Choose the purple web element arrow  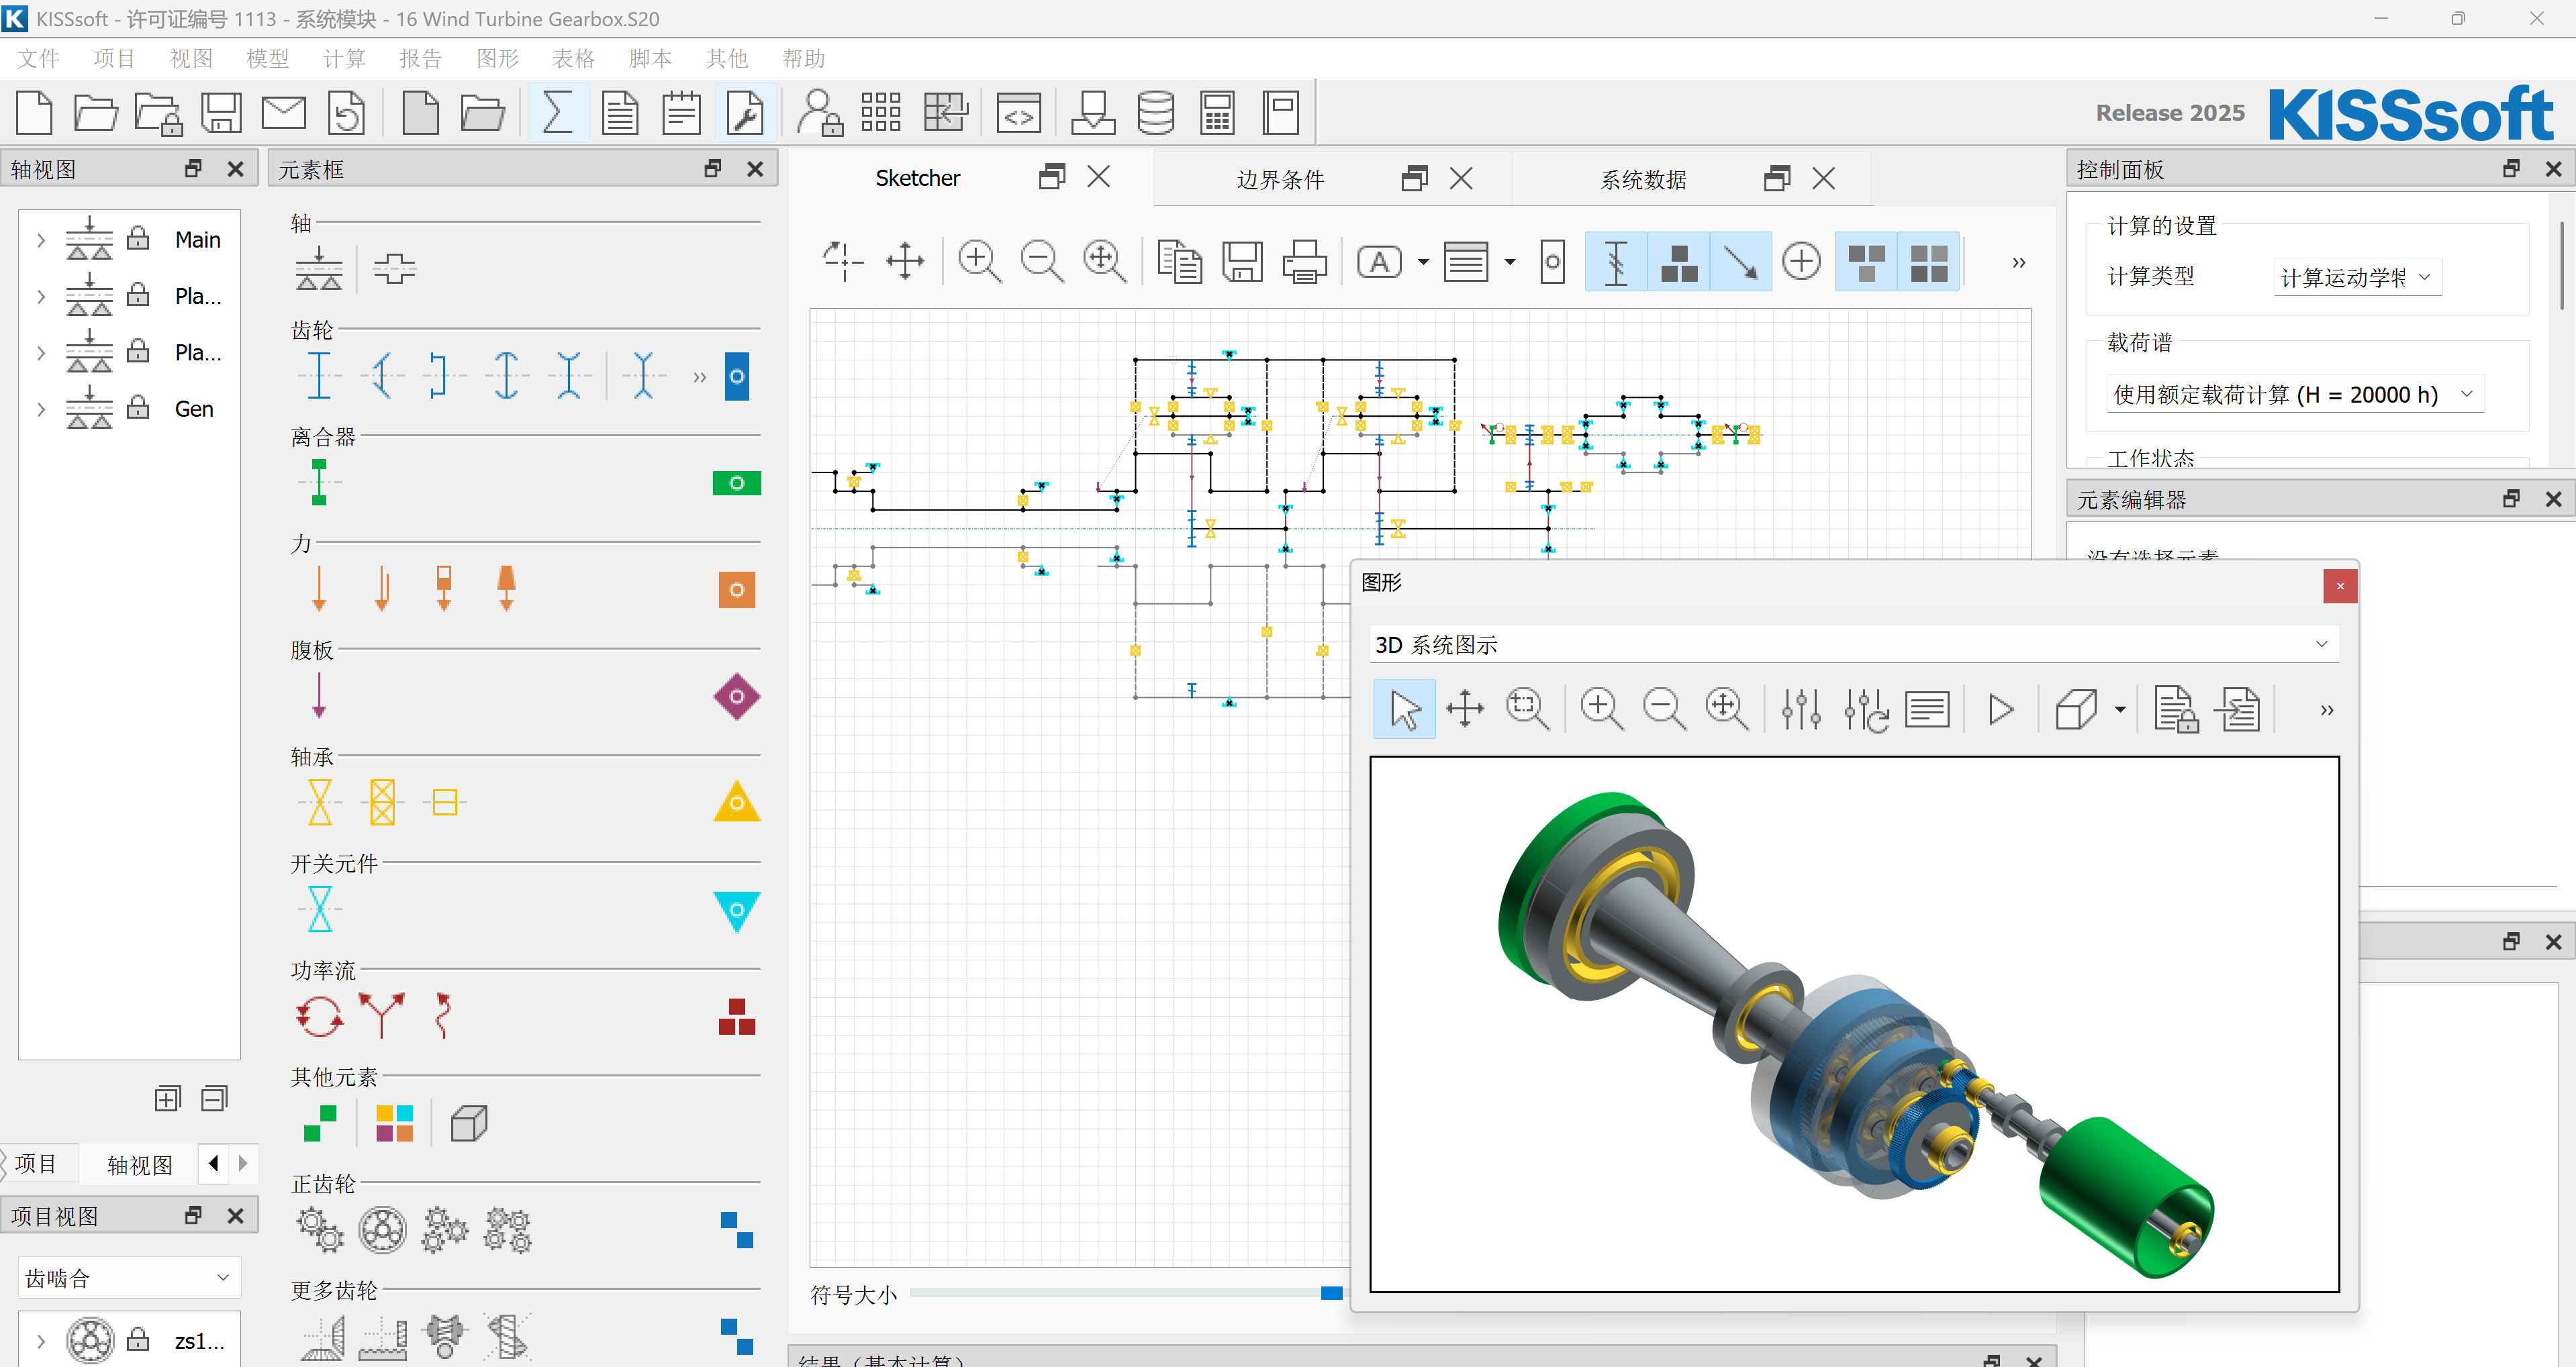pyautogui.click(x=319, y=695)
